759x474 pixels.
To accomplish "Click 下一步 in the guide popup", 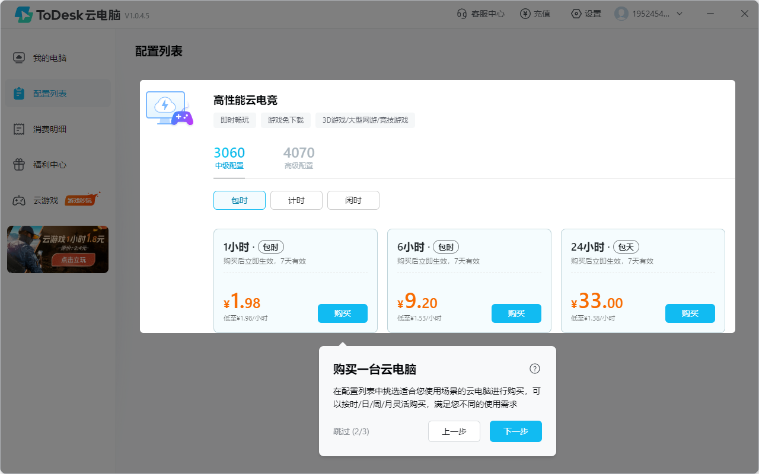I will [x=515, y=431].
